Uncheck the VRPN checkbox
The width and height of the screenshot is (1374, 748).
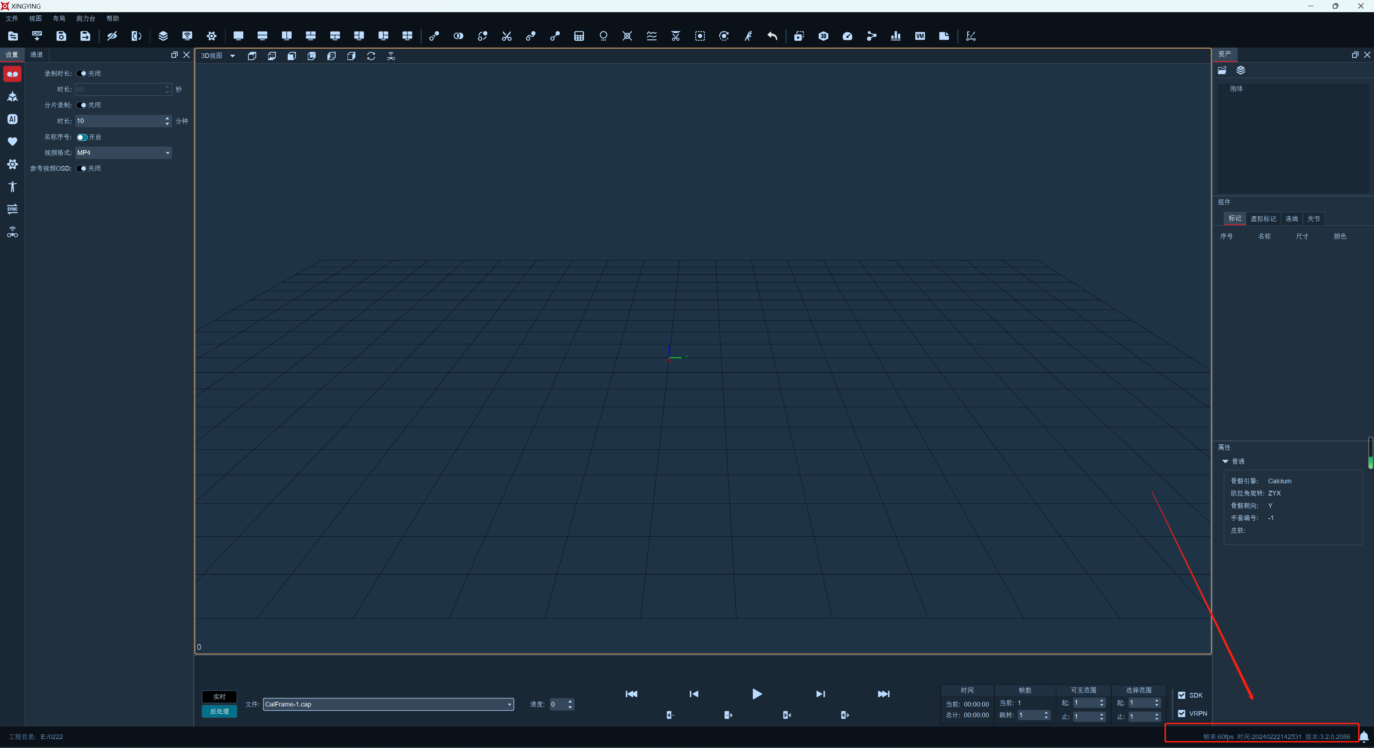coord(1181,713)
